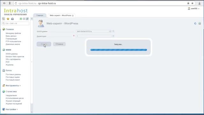Image resolution: width=204 pixels, height=115 pixels.
Task: Click the Инструменты section tools icon
Action: pos(4,86)
